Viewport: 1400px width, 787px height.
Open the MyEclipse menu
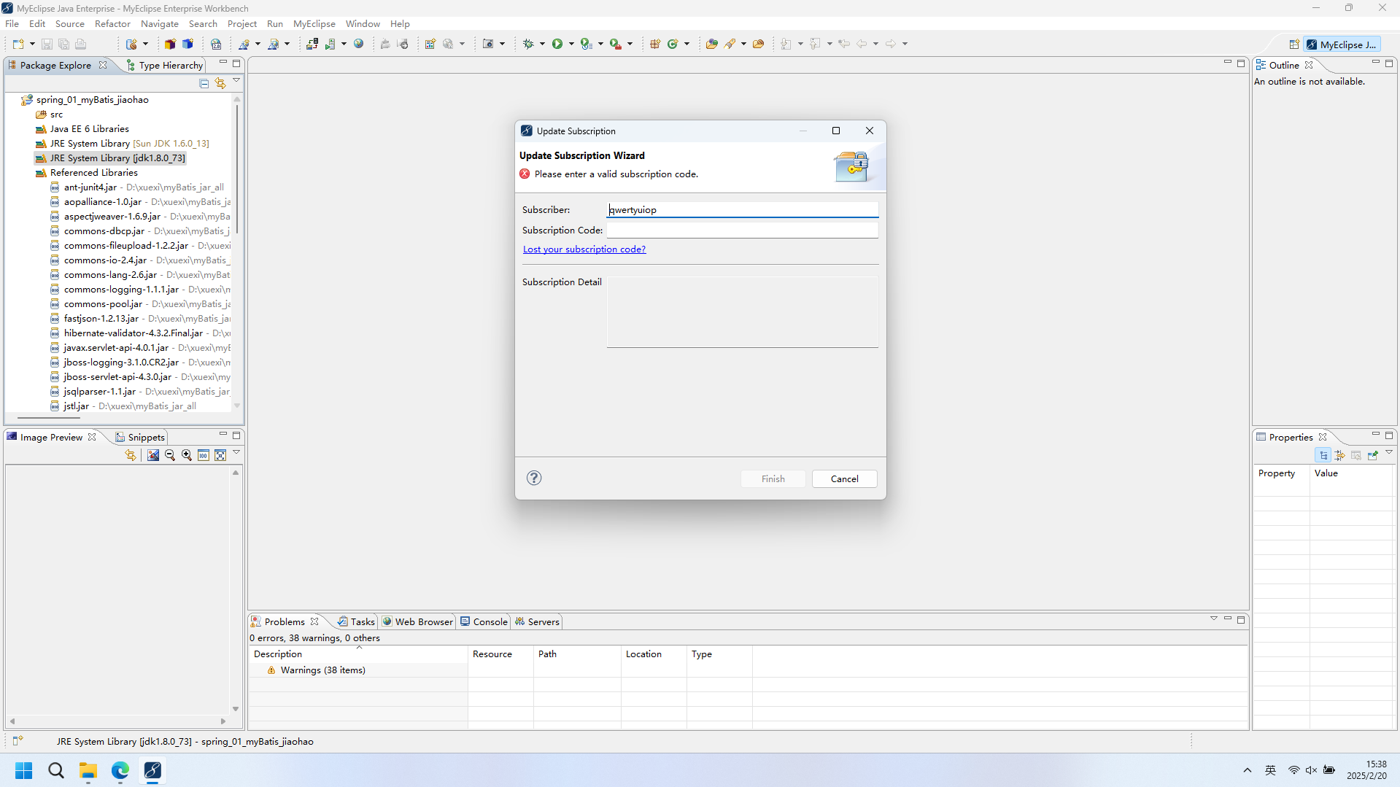coord(314,23)
